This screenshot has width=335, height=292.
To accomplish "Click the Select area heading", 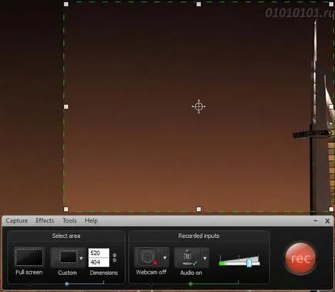I will pos(66,236).
